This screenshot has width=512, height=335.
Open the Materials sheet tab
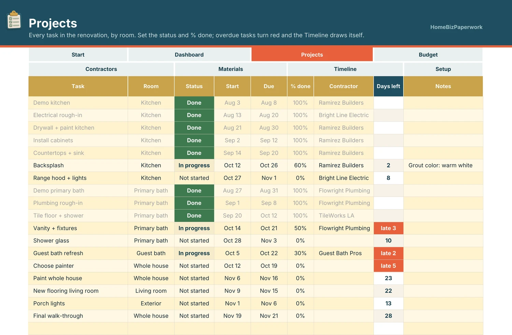[x=231, y=69]
